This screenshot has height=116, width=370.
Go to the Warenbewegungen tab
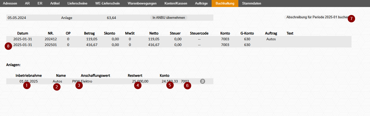pos(142,3)
